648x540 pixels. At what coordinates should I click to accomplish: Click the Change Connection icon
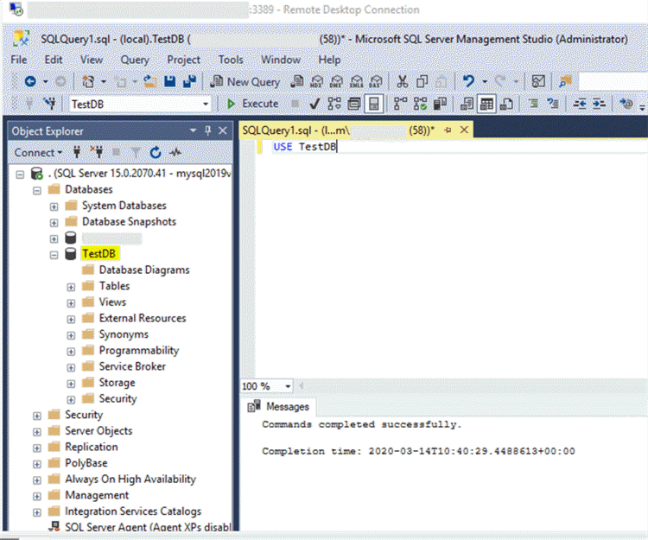(x=49, y=104)
